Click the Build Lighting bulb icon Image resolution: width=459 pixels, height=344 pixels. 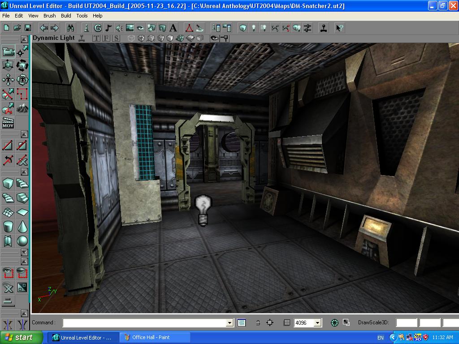tap(254, 28)
